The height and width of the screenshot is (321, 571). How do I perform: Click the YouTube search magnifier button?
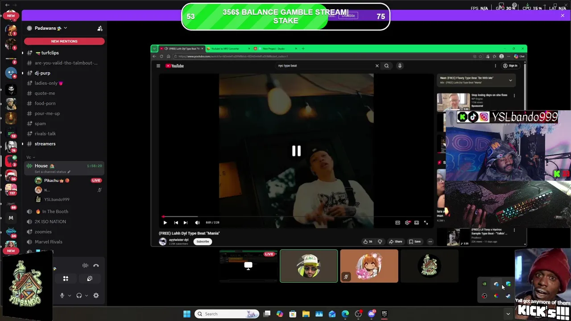click(x=386, y=66)
